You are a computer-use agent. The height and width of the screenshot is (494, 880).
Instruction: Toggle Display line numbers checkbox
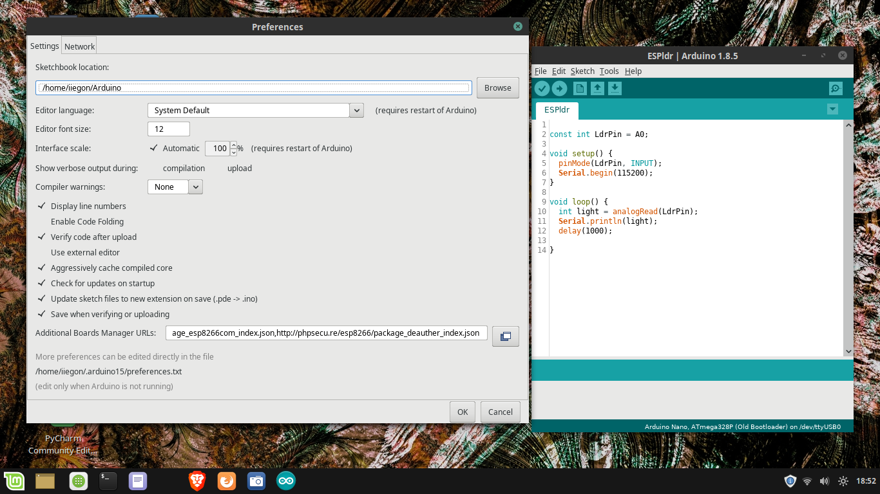pos(43,206)
